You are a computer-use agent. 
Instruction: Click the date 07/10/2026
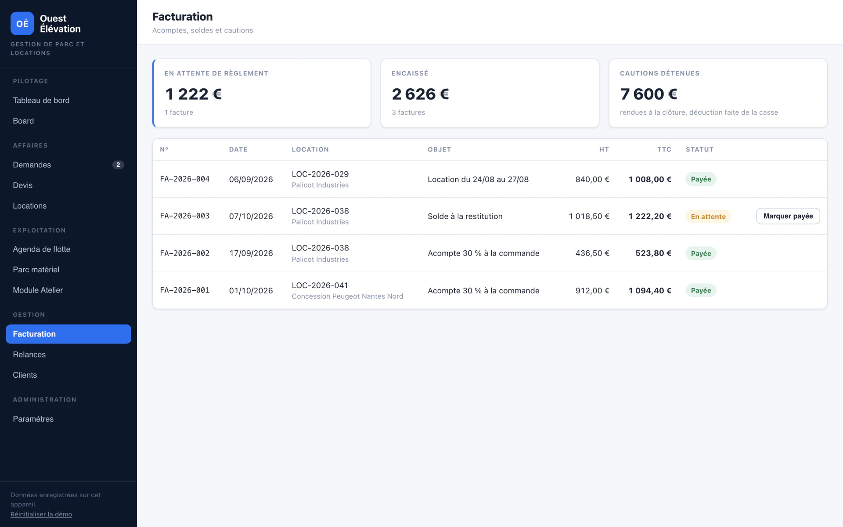251,216
